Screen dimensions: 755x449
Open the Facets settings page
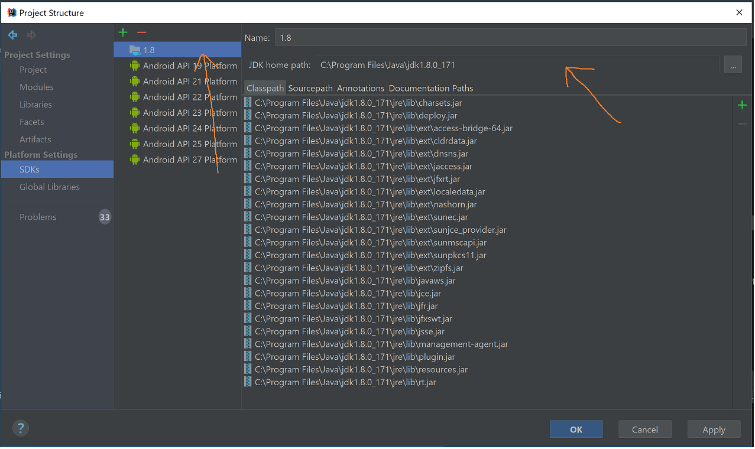tap(32, 122)
